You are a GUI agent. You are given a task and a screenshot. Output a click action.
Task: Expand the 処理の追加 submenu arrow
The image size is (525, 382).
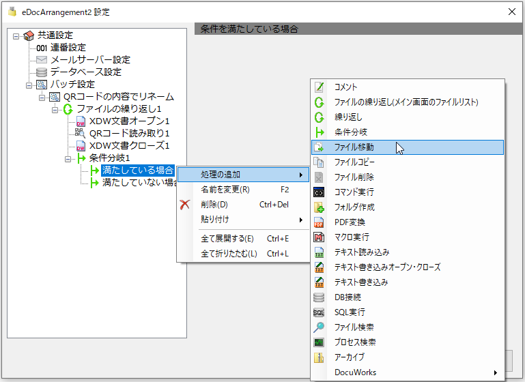point(301,175)
